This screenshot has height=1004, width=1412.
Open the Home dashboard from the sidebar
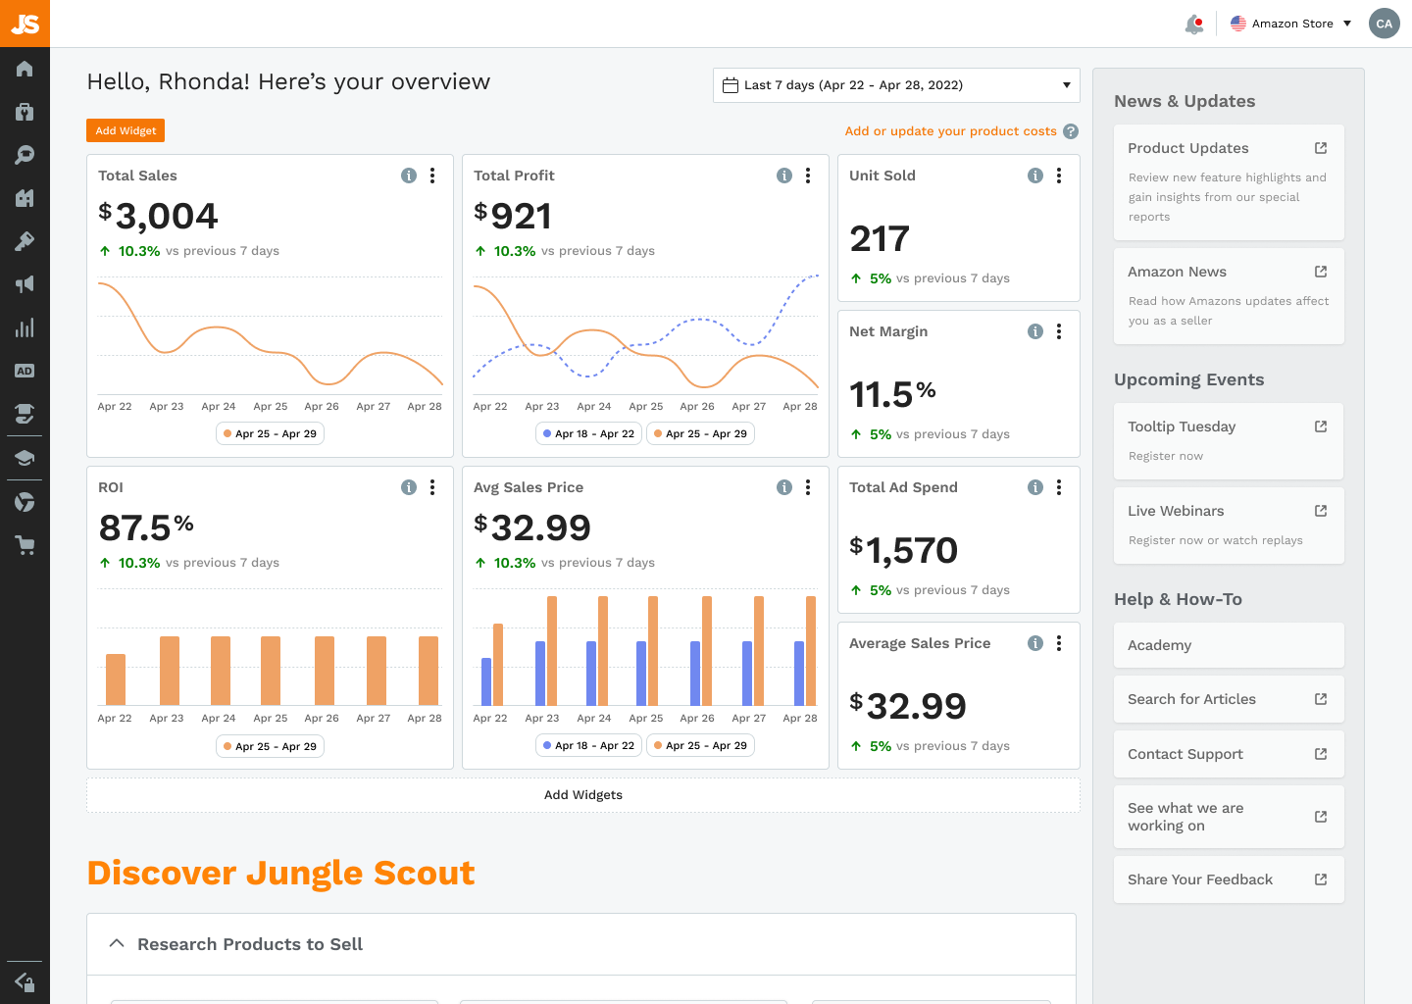pos(25,68)
